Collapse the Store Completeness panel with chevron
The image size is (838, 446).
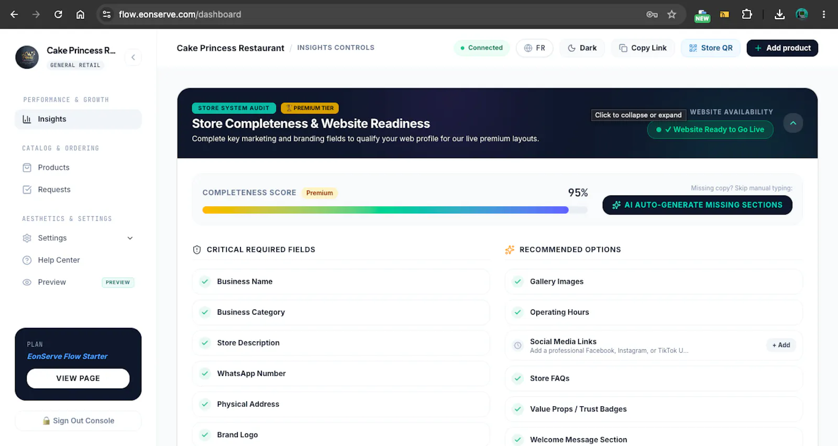click(793, 123)
